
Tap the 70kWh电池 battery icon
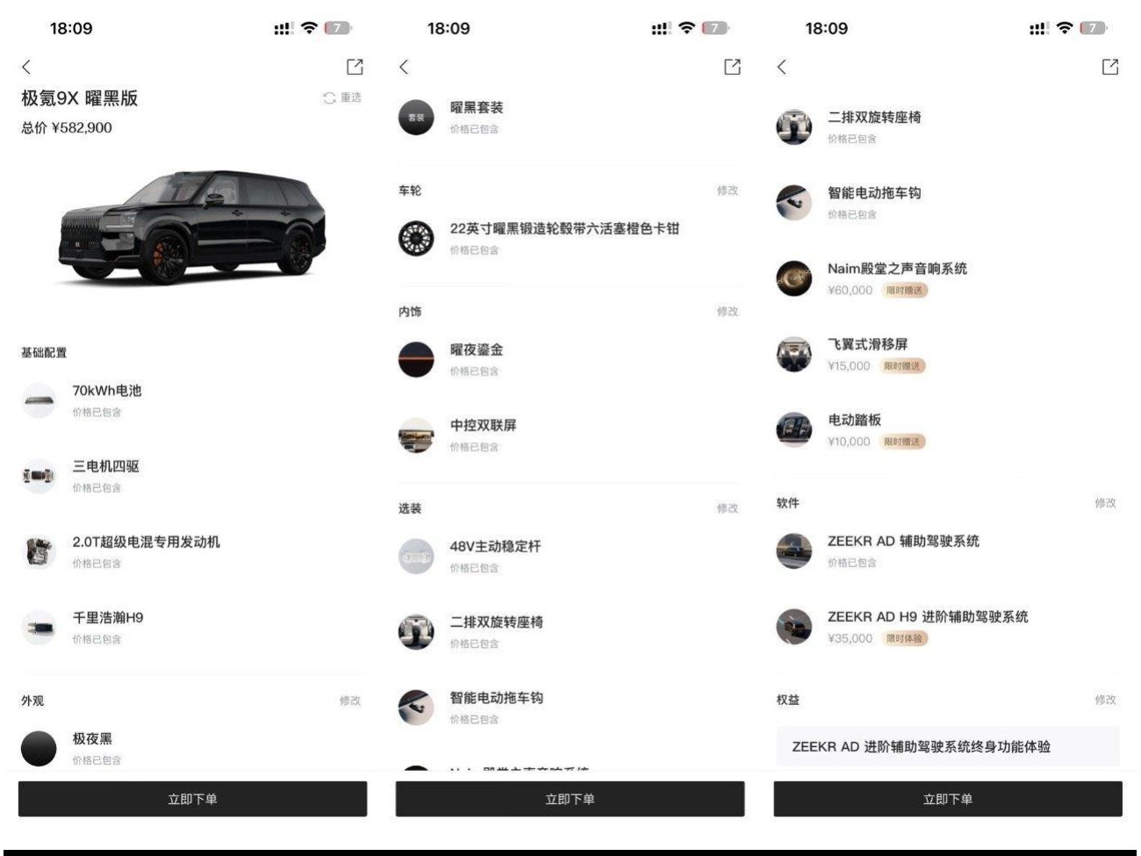click(39, 400)
